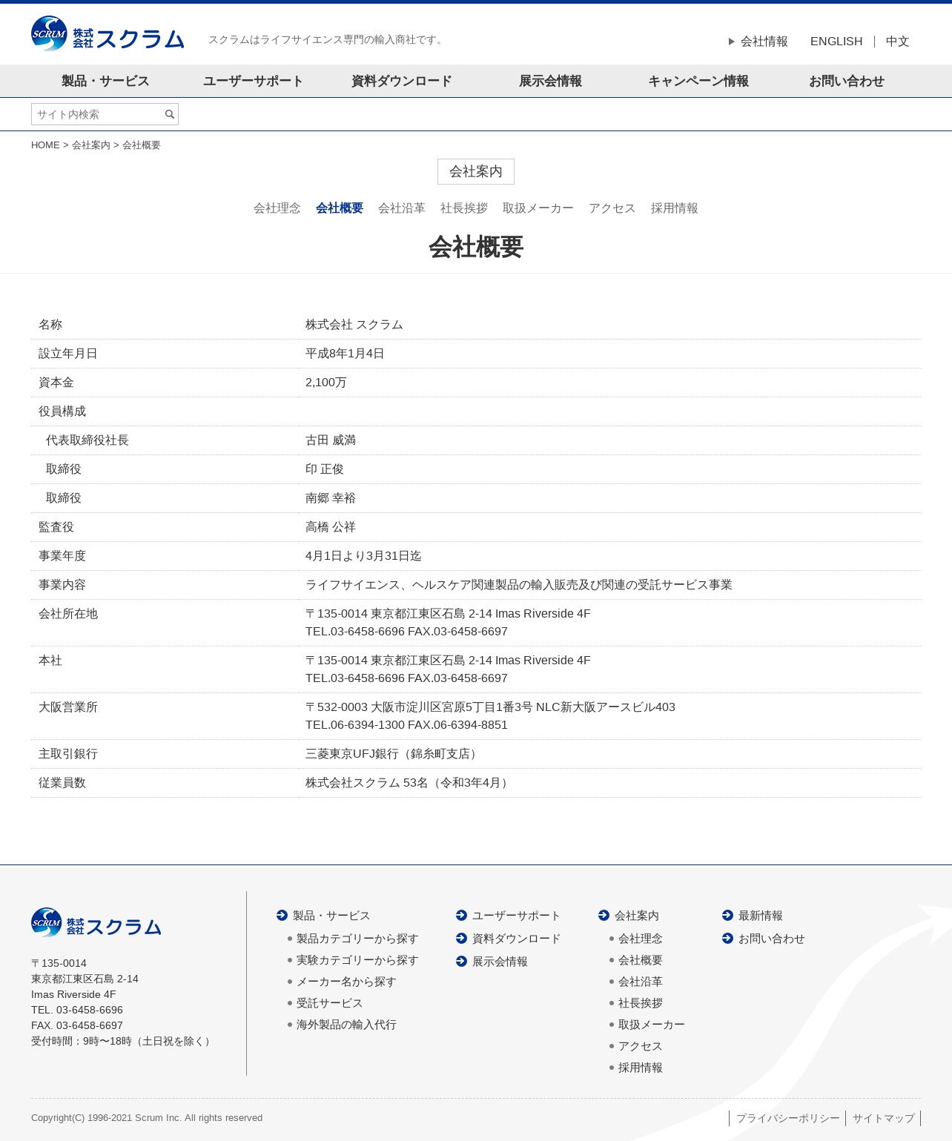Open 実験カテゴリーから探す footer link
952x1141 pixels.
357,960
